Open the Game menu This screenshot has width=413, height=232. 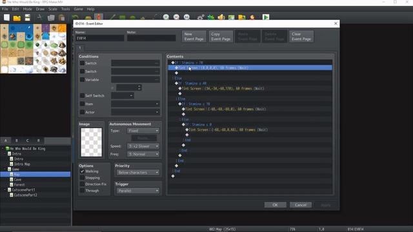coord(78,9)
